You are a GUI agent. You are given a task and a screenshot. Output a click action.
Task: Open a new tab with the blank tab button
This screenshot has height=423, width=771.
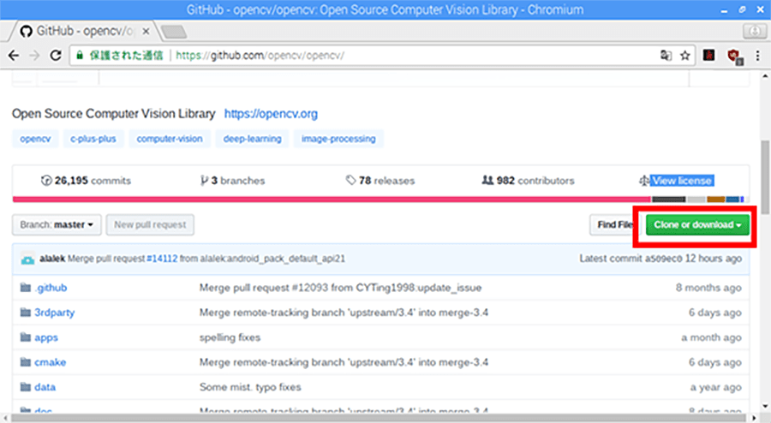(174, 32)
